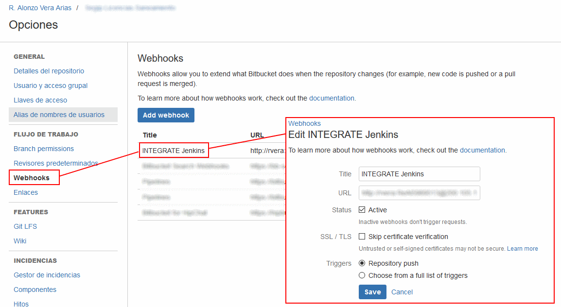Open documentation link under Webhooks description
This screenshot has width=561, height=307.
pyautogui.click(x=332, y=98)
